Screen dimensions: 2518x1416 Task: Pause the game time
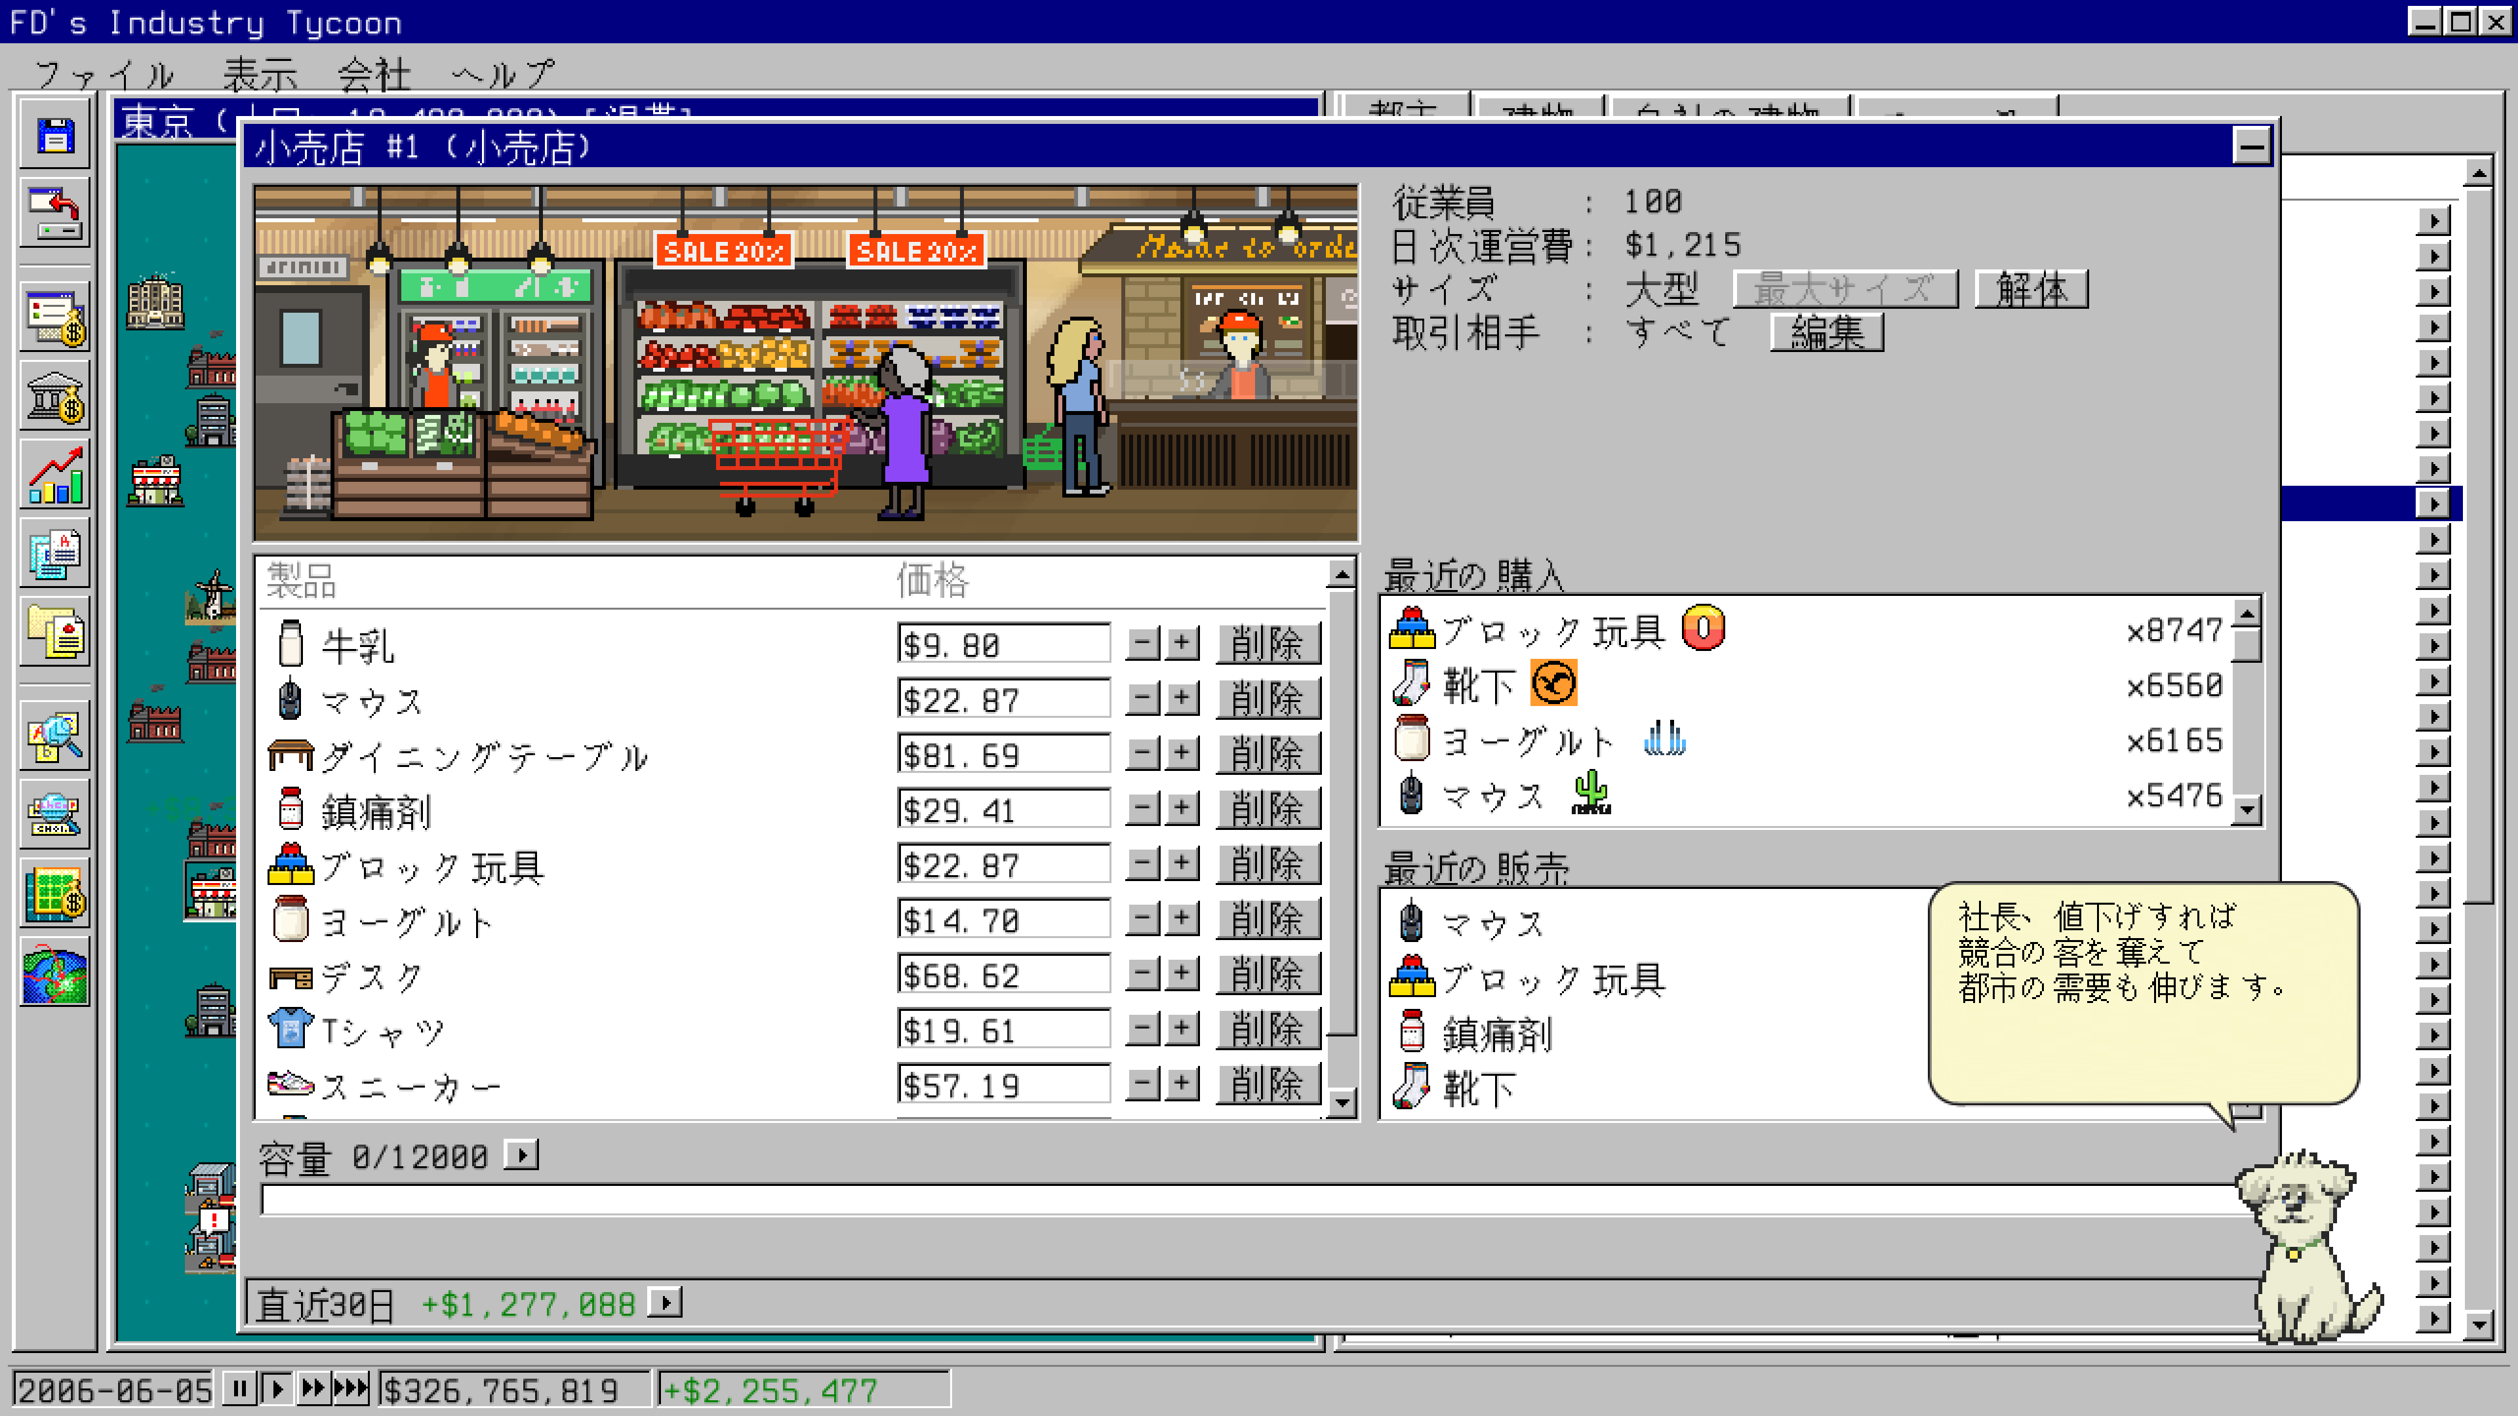tap(239, 1388)
